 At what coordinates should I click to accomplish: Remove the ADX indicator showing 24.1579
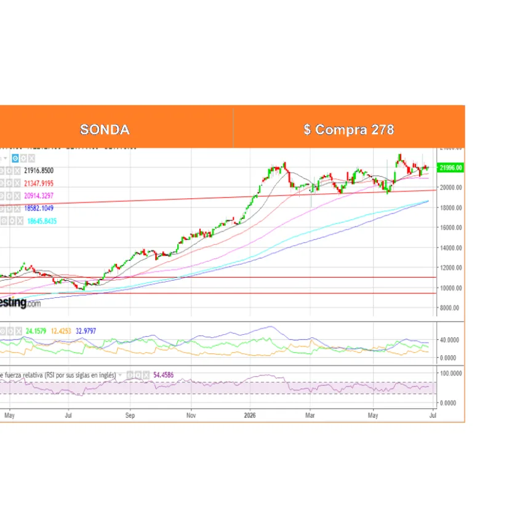(18, 331)
